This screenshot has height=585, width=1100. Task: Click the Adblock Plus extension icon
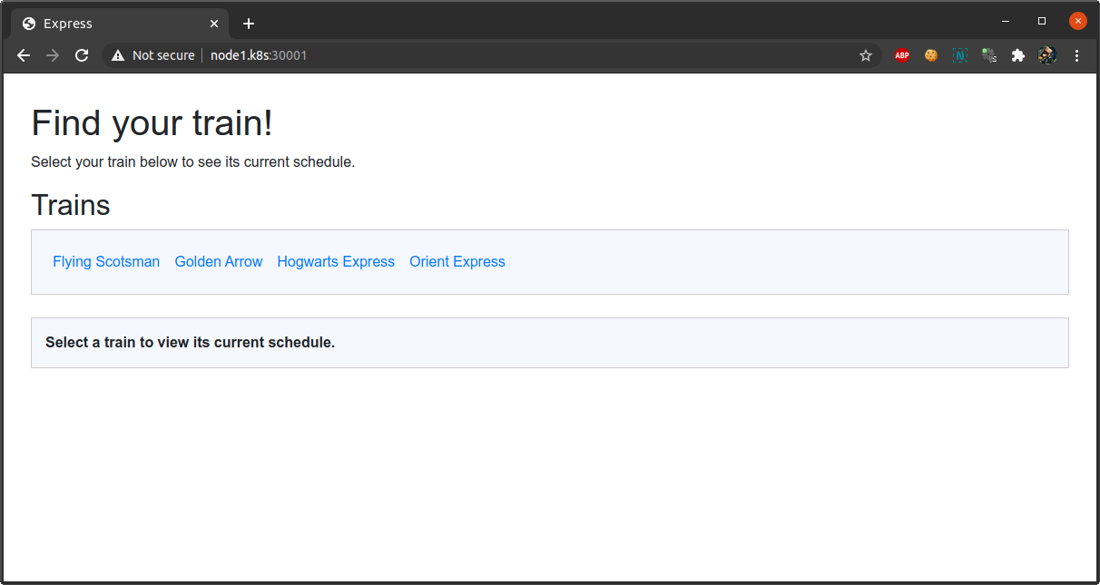tap(901, 55)
